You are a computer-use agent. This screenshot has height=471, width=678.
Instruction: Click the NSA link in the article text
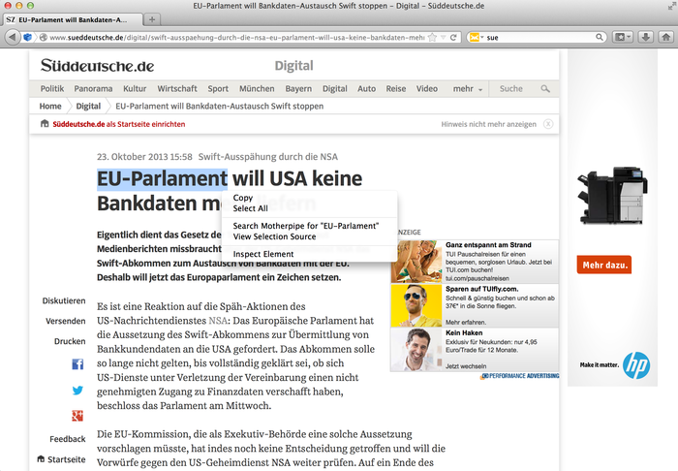pos(218,321)
